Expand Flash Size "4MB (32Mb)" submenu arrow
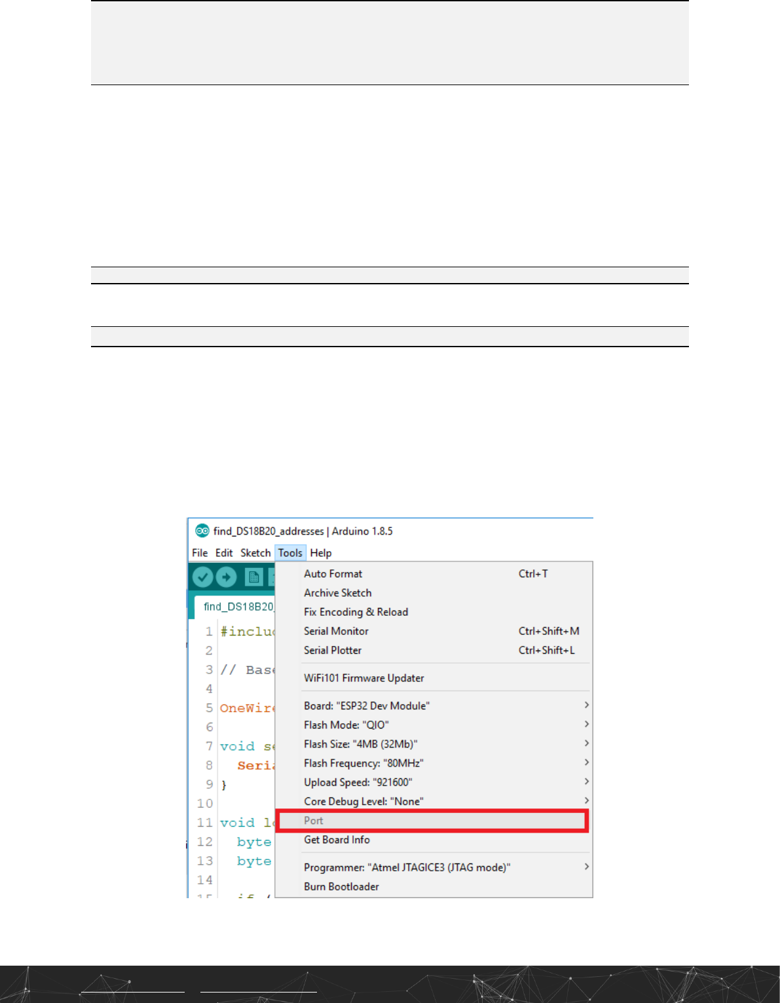780x1003 pixels. point(586,743)
